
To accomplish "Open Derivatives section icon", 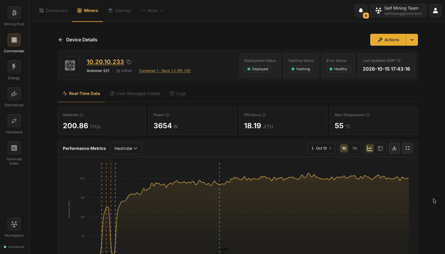I will point(14,94).
